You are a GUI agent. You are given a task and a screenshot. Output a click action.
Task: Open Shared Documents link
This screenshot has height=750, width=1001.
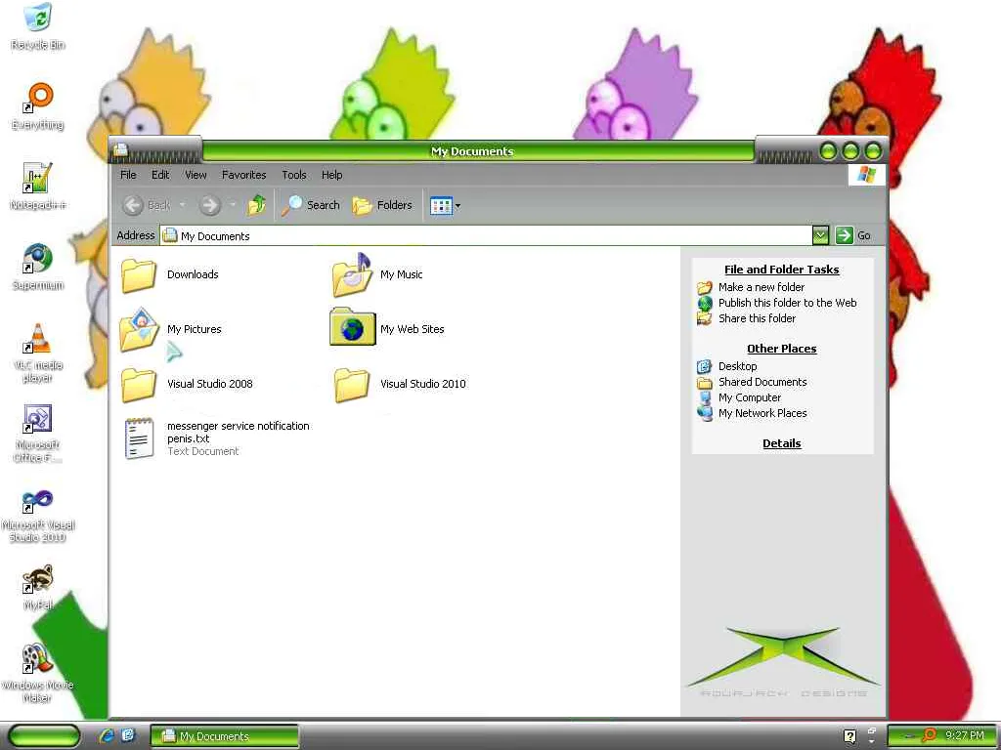coord(762,382)
